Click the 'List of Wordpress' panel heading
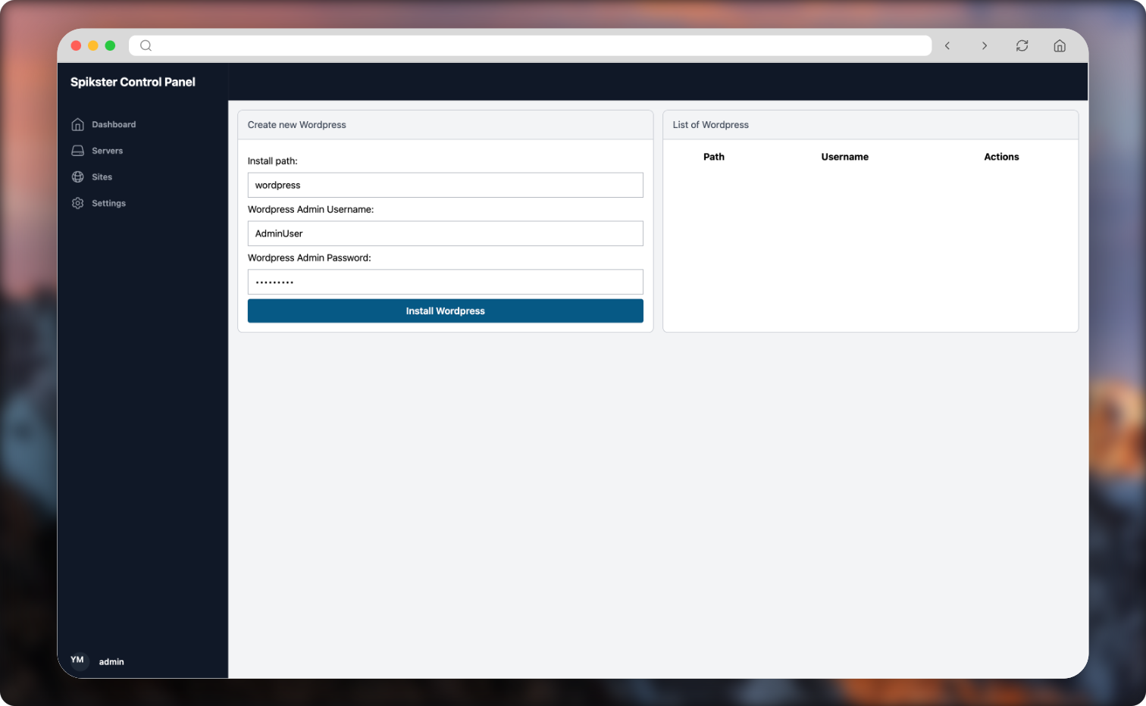The image size is (1146, 706). [711, 125]
